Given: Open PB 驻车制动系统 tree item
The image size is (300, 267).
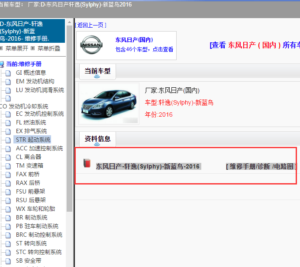Looking at the screenshot, I should (x=37, y=226).
